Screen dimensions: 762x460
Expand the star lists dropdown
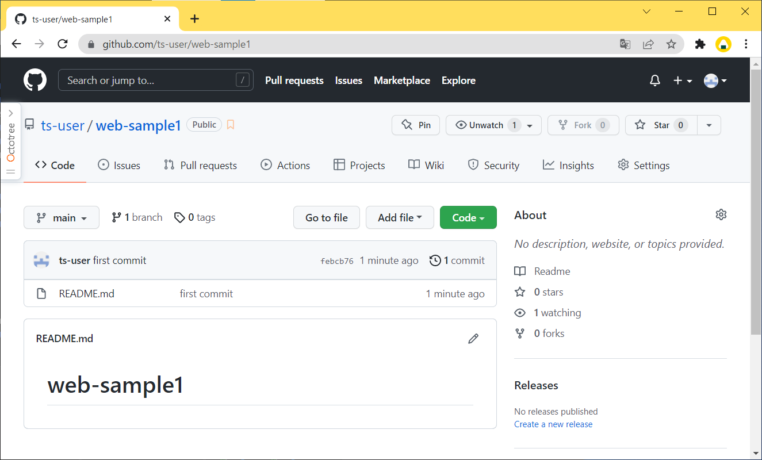coord(709,125)
